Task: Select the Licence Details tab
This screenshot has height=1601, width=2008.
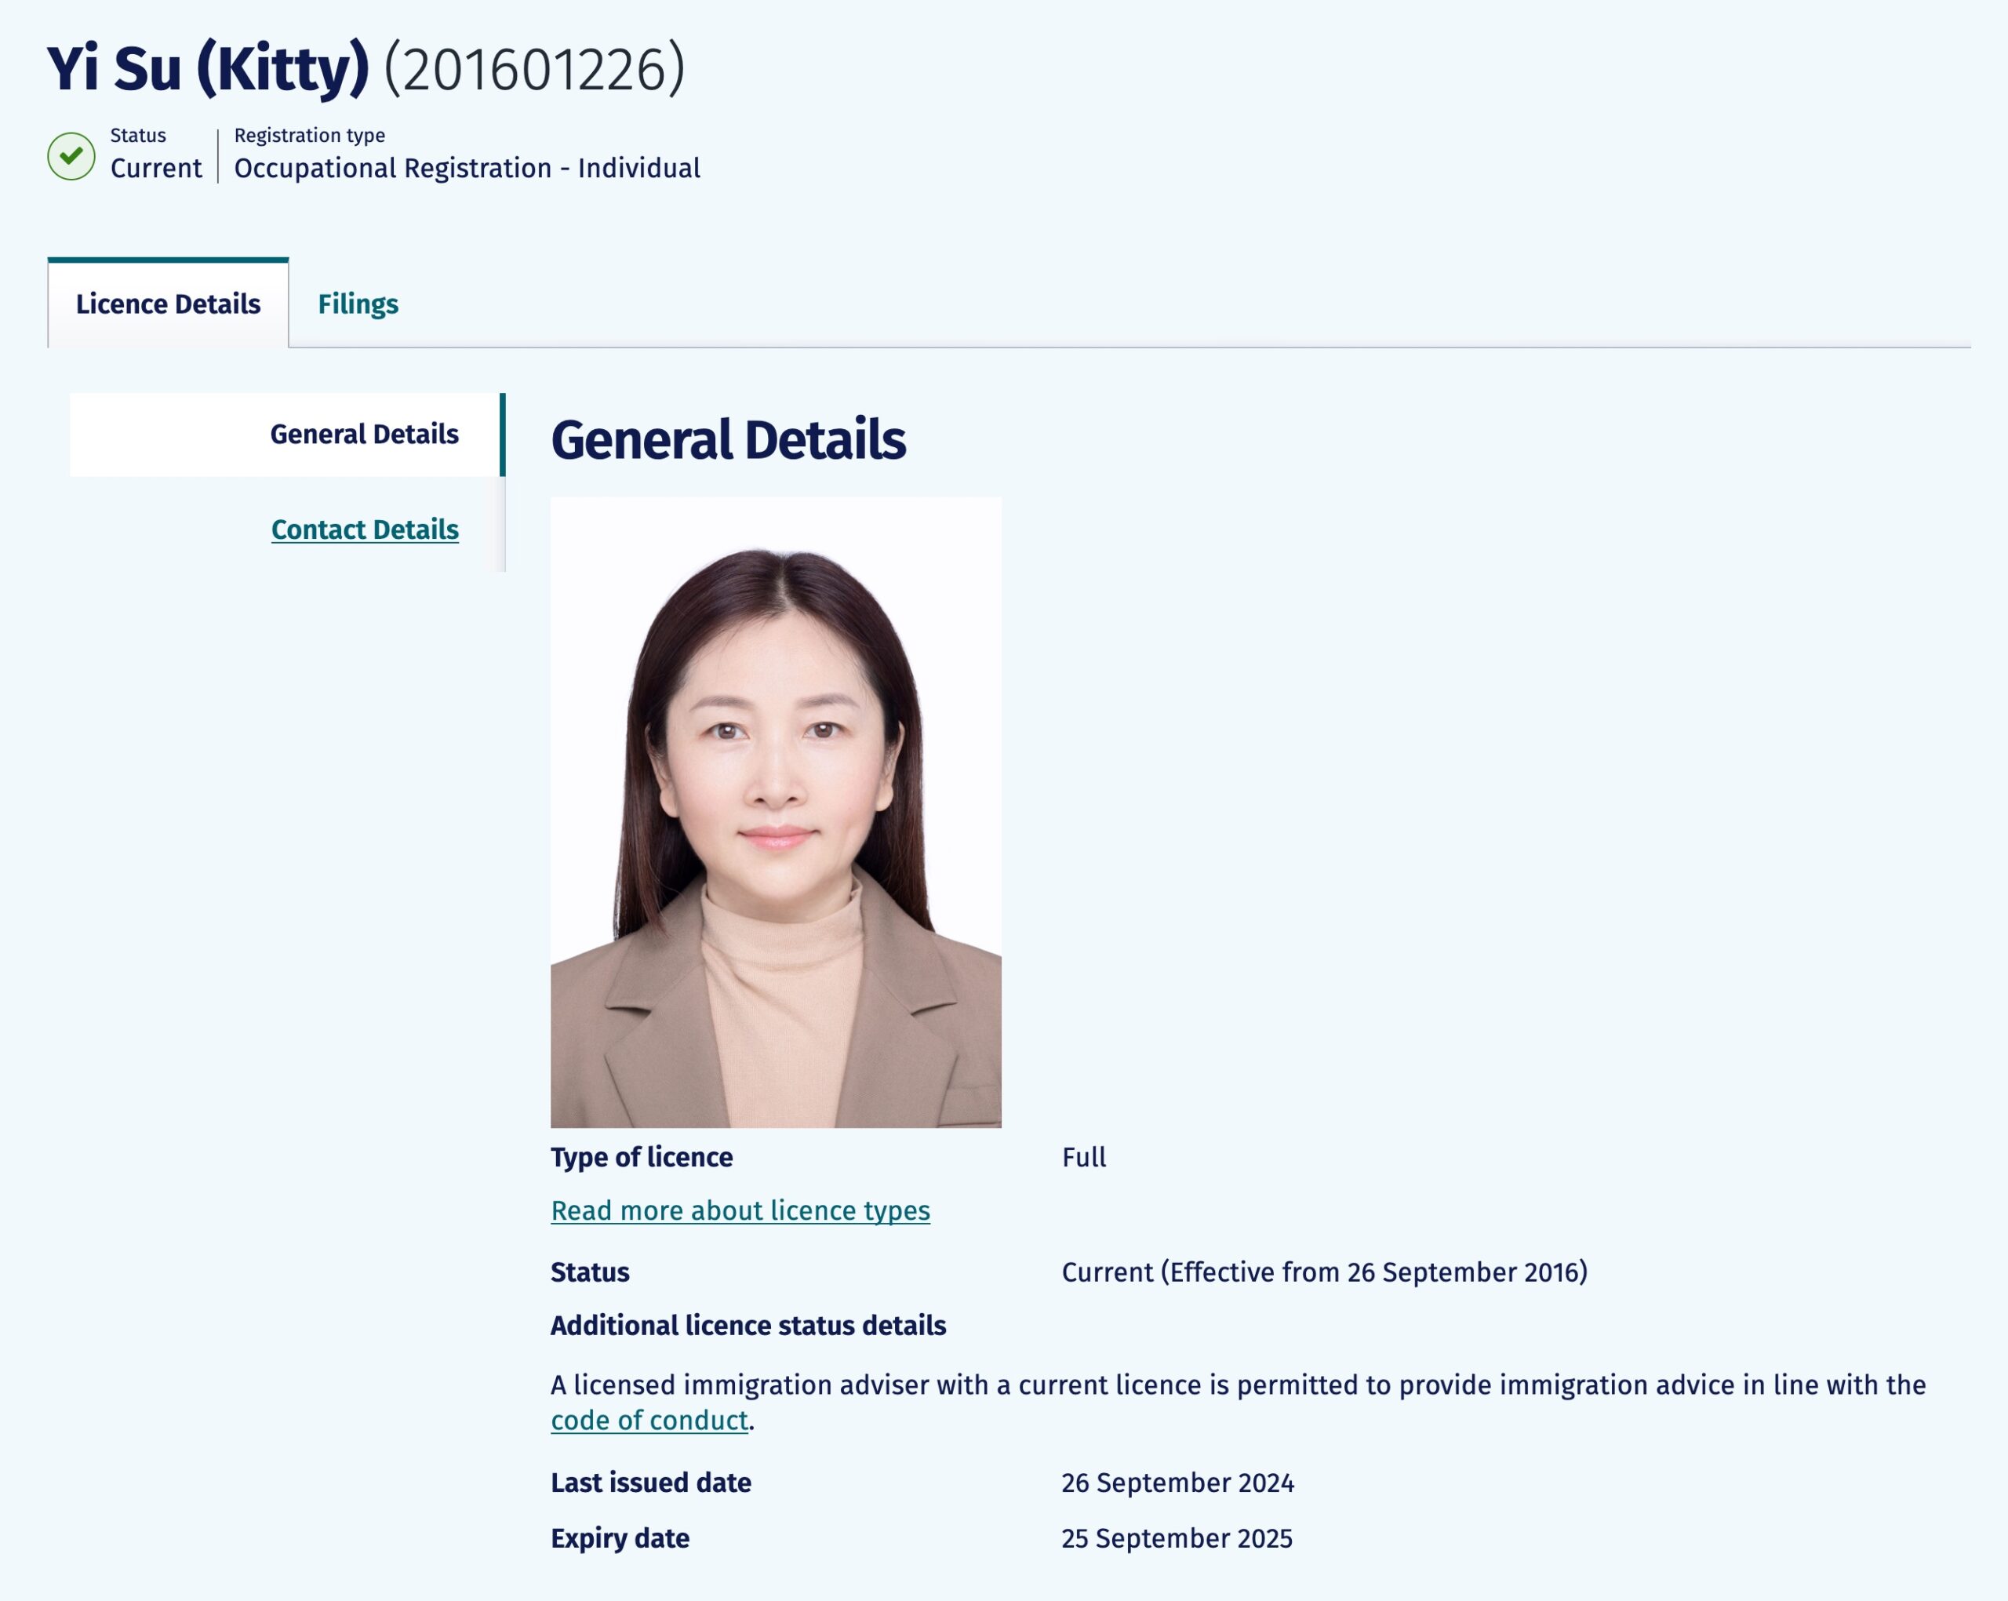Action: tap(168, 304)
